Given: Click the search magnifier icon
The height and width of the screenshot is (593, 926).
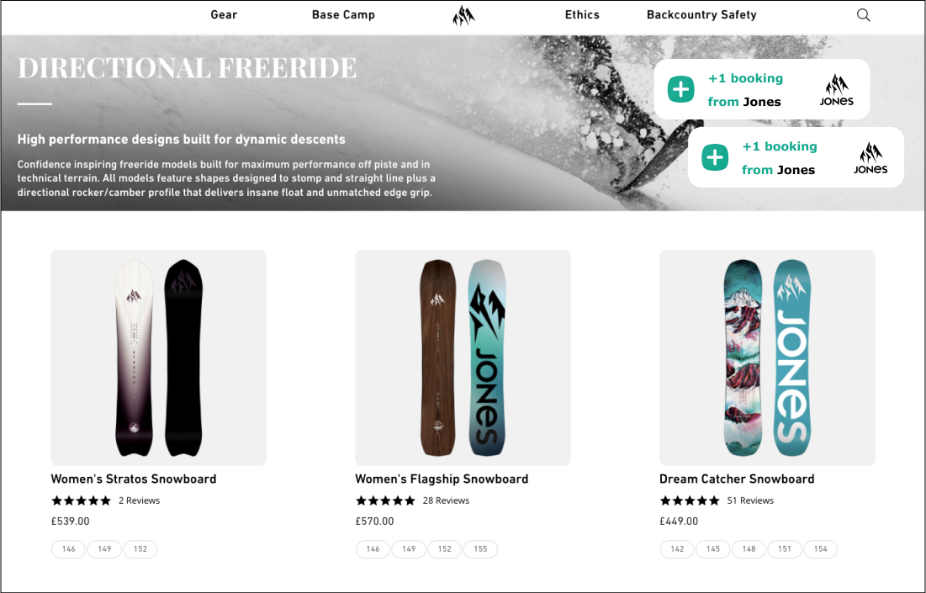Looking at the screenshot, I should pyautogui.click(x=863, y=15).
